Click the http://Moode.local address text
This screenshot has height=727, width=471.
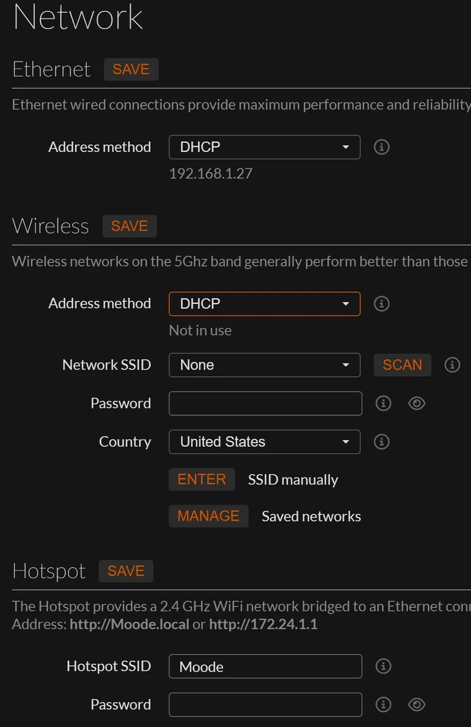[x=130, y=624]
